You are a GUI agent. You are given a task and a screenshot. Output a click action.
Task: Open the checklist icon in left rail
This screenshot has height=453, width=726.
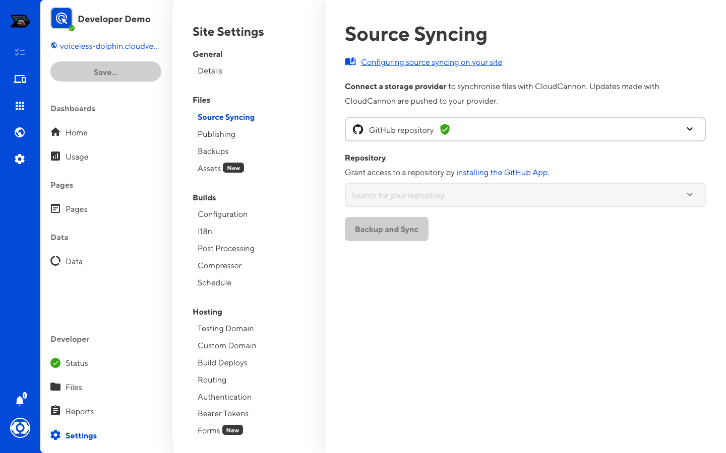[x=20, y=52]
